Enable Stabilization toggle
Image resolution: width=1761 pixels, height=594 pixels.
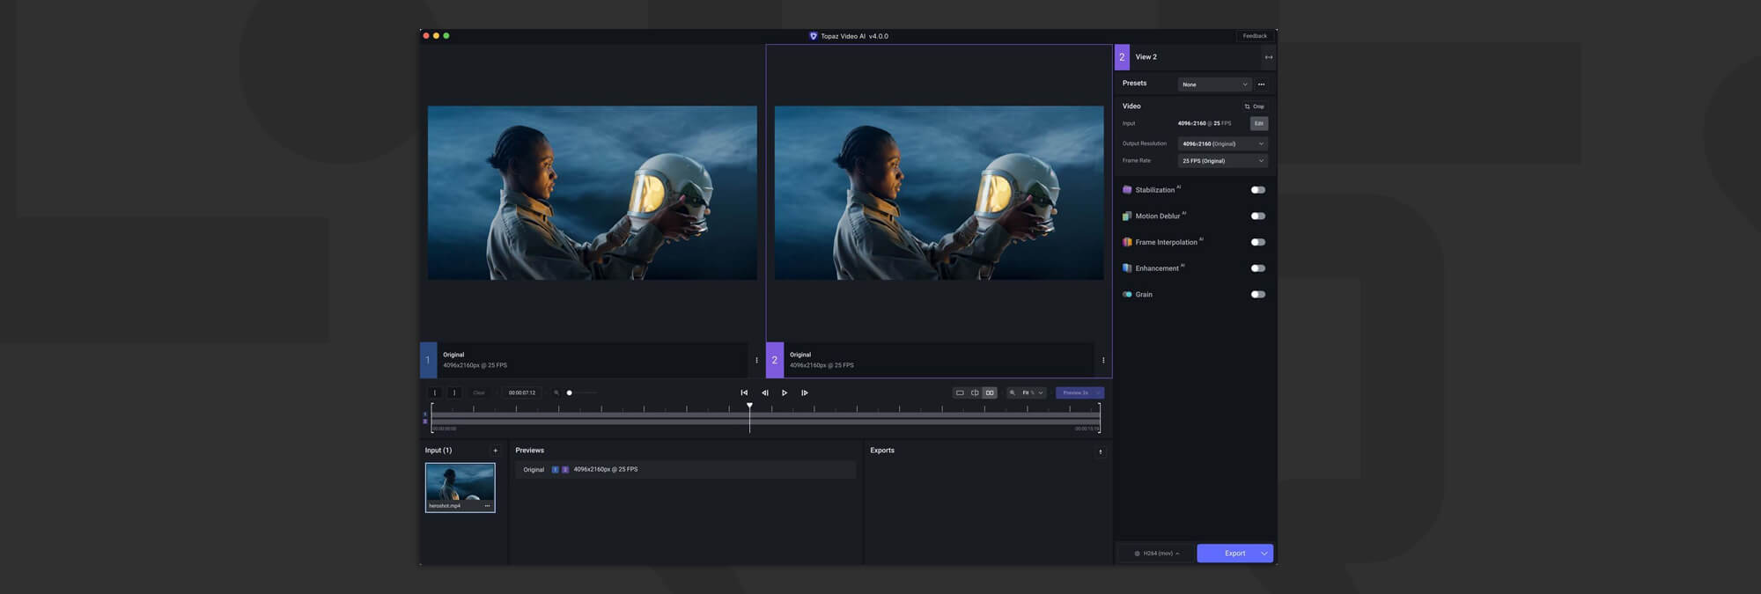pyautogui.click(x=1257, y=190)
